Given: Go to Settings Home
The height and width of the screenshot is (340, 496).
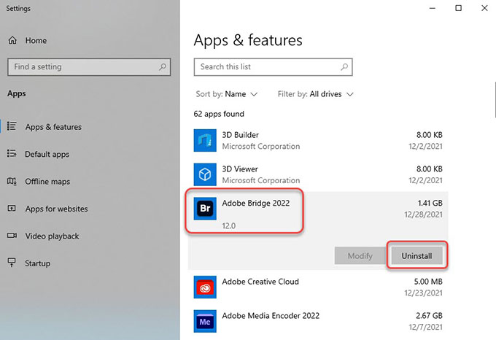Looking at the screenshot, I should pos(36,40).
